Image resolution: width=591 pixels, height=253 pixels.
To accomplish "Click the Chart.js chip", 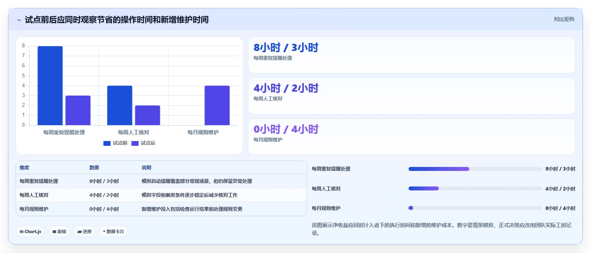I will tap(30, 231).
